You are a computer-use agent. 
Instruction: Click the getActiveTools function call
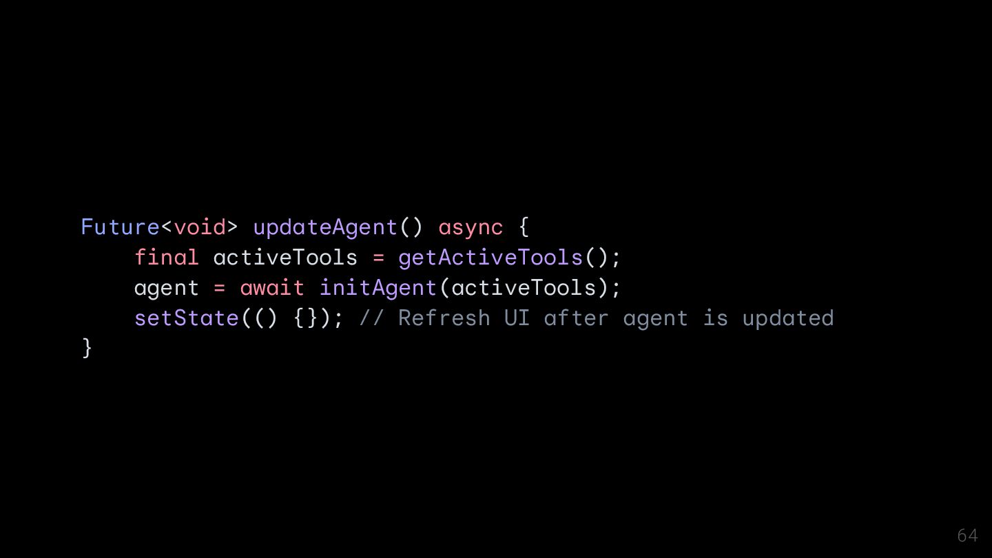[490, 257]
